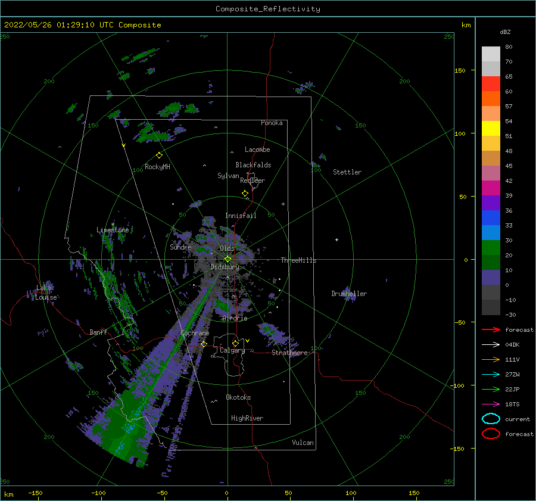This screenshot has height=501, width=536.
Task: Click the Calgary city label
Action: (x=232, y=350)
